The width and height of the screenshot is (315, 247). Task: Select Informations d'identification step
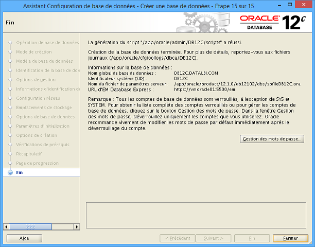48,89
